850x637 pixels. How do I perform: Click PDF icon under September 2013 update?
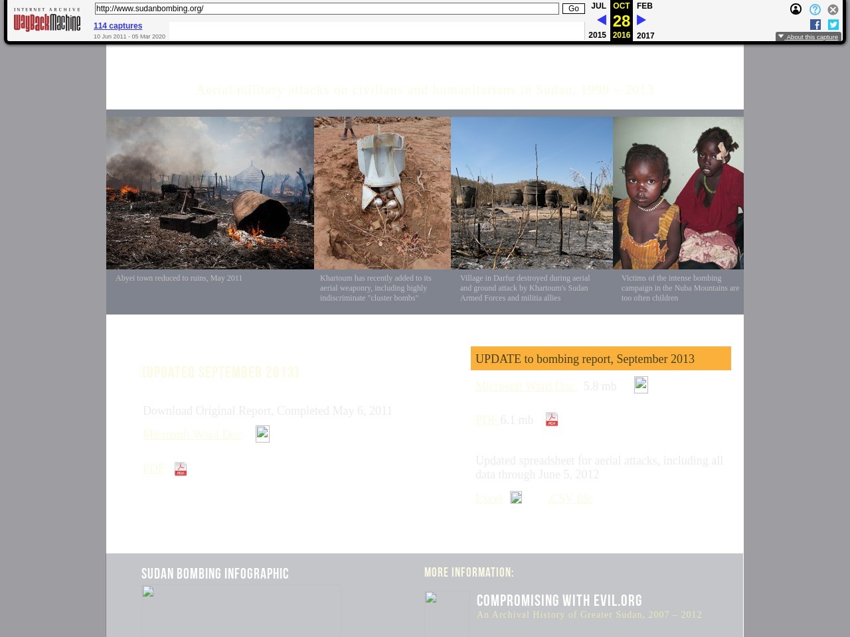552,419
